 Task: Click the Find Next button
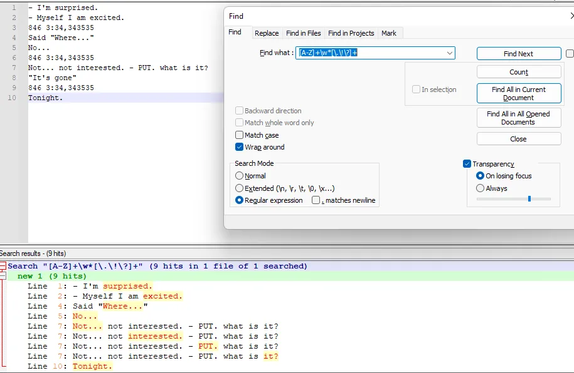click(518, 54)
